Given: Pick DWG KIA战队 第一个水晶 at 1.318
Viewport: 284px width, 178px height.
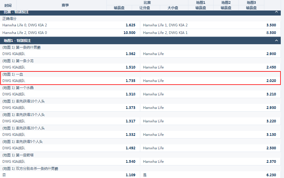Looking at the screenshot, I should pyautogui.click(x=70, y=94).
